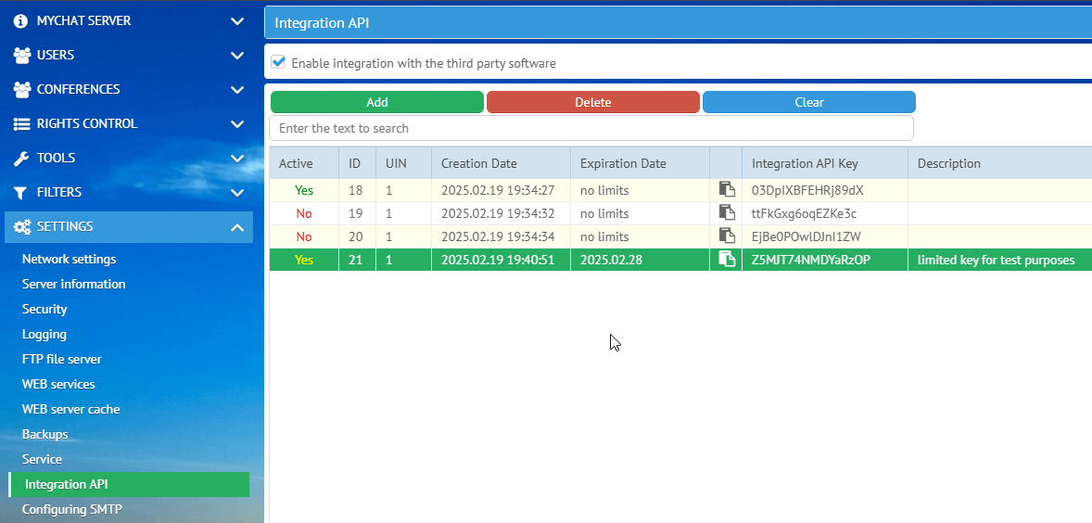Sort by Expiration Date column header
This screenshot has height=523, width=1092.
click(623, 163)
